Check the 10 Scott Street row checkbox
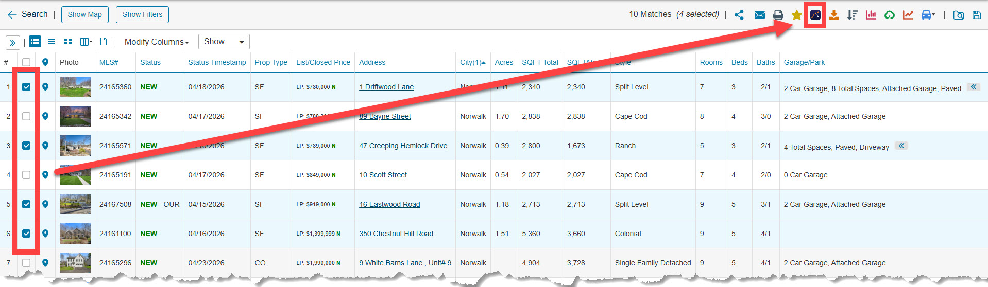The image size is (988, 287). (x=26, y=175)
